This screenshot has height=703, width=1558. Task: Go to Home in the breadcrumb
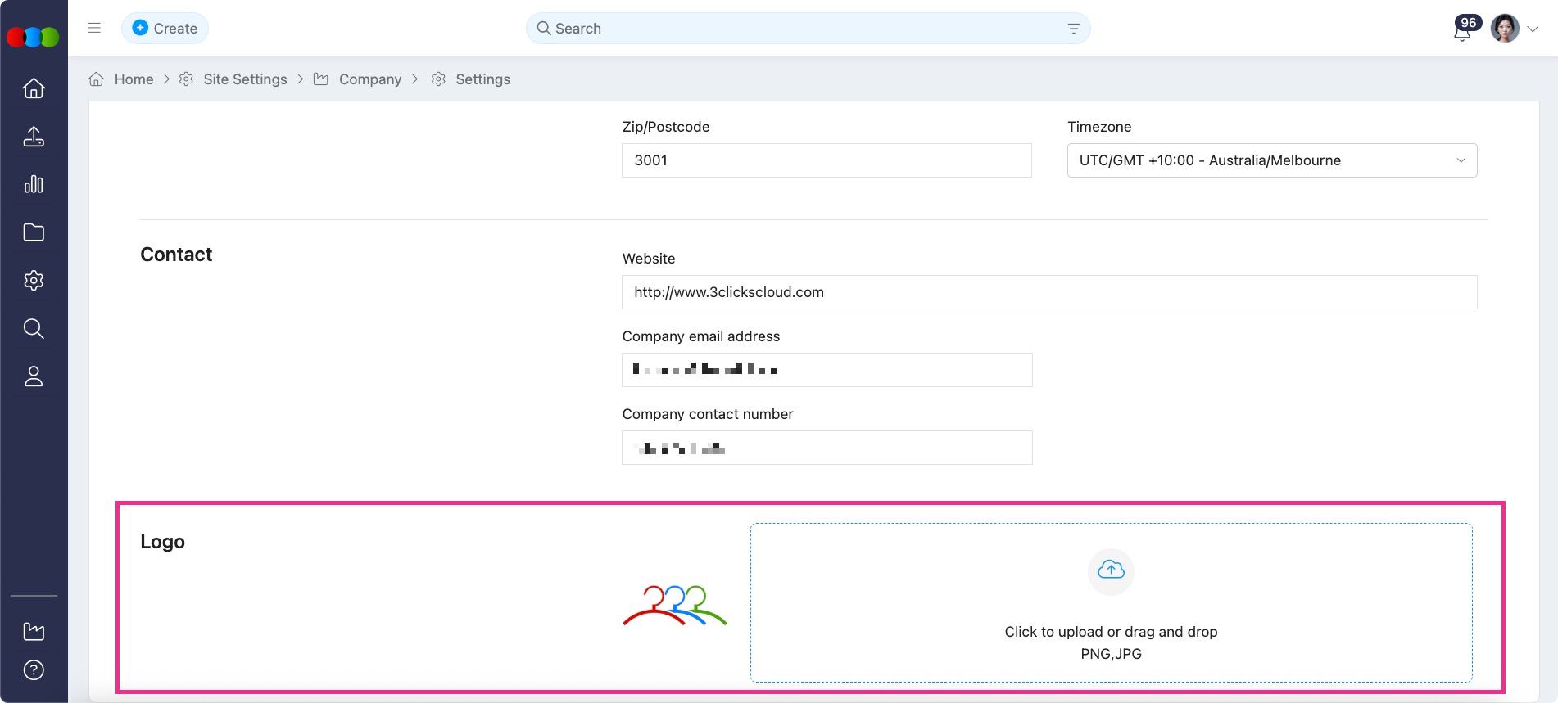click(x=134, y=79)
